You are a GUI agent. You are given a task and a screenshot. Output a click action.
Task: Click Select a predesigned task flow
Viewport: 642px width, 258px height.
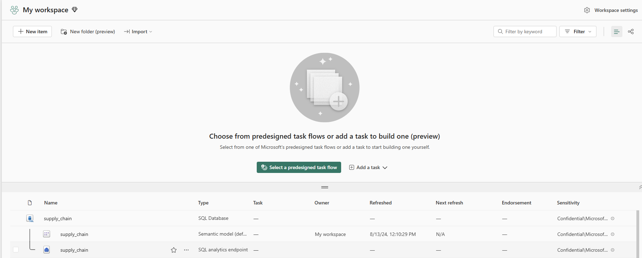click(x=299, y=167)
